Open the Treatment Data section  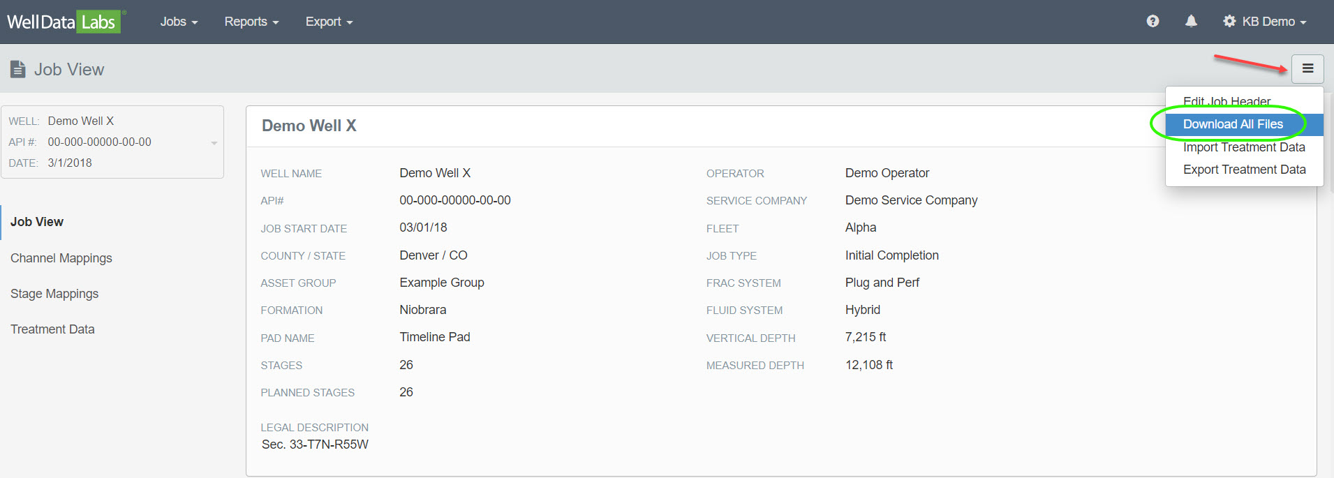click(x=52, y=329)
